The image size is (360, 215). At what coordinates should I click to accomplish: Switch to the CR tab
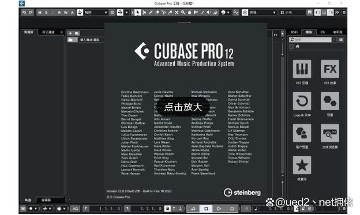tap(322, 32)
